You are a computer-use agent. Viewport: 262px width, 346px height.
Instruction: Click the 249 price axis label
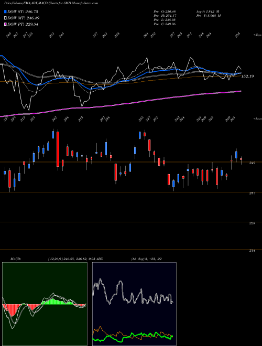(252, 163)
